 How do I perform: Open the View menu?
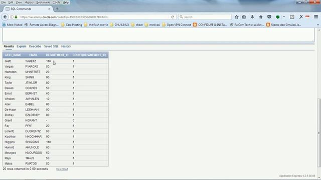pyautogui.click(x=19, y=2)
